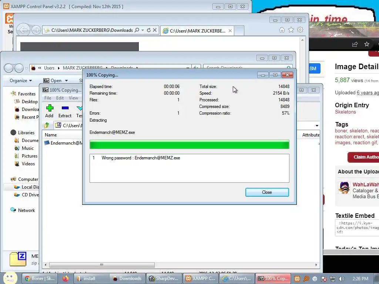Open the Skeletons origin entry link
The height and width of the screenshot is (284, 379).
(x=345, y=112)
